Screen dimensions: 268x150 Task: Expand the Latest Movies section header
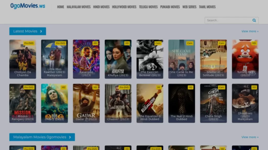28,31
